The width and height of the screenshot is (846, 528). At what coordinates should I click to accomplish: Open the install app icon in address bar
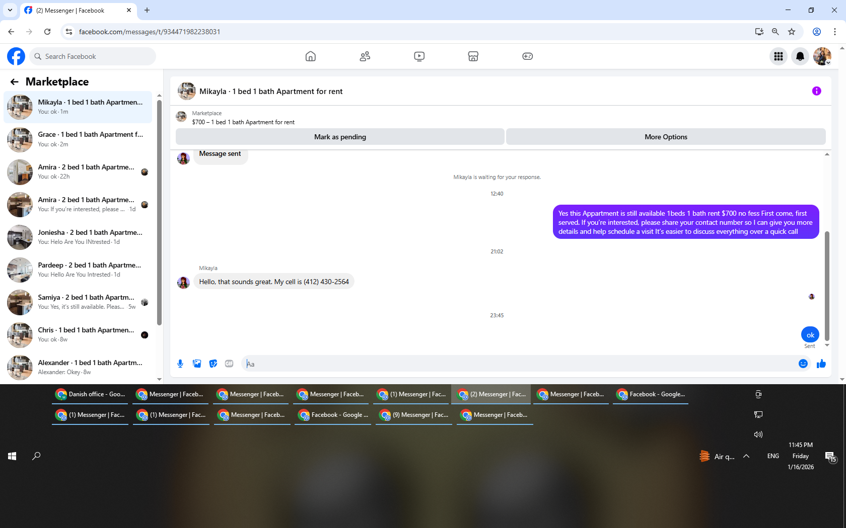(x=759, y=32)
